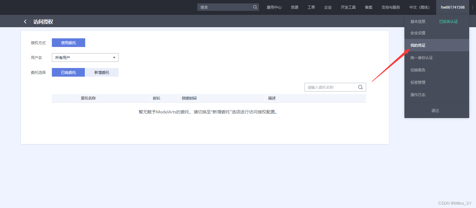Click the 委托选择 label
Viewport: 476px width, 208px height.
(x=38, y=72)
